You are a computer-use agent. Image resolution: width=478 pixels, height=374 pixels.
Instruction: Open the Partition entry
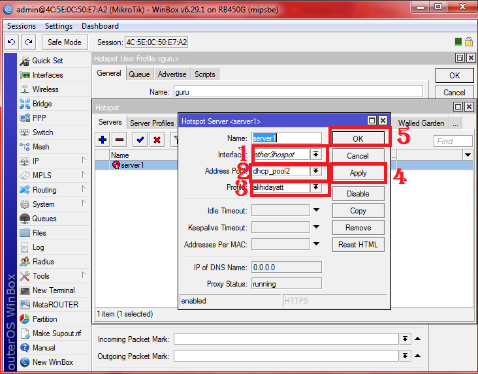[54, 319]
